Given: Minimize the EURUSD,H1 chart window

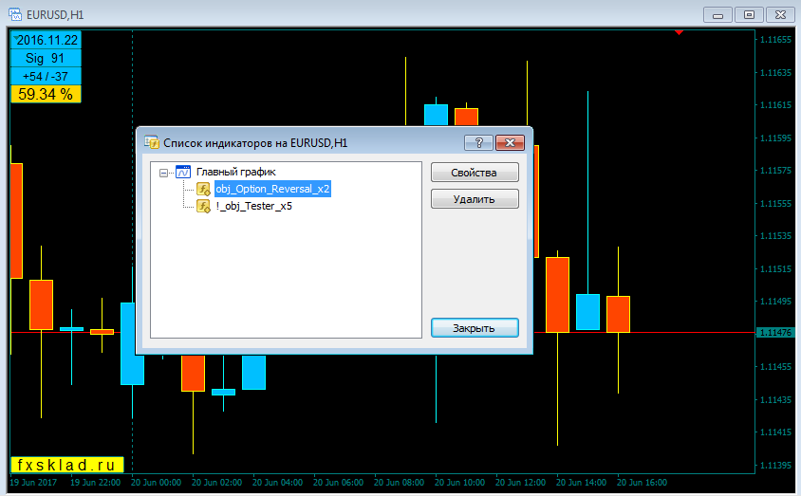Looking at the screenshot, I should tap(717, 15).
